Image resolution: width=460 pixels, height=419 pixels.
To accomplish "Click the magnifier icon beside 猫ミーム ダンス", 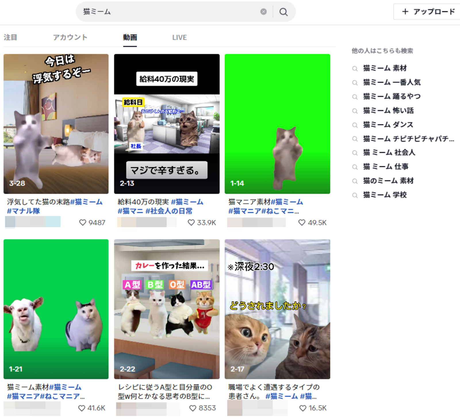I will pyautogui.click(x=355, y=125).
